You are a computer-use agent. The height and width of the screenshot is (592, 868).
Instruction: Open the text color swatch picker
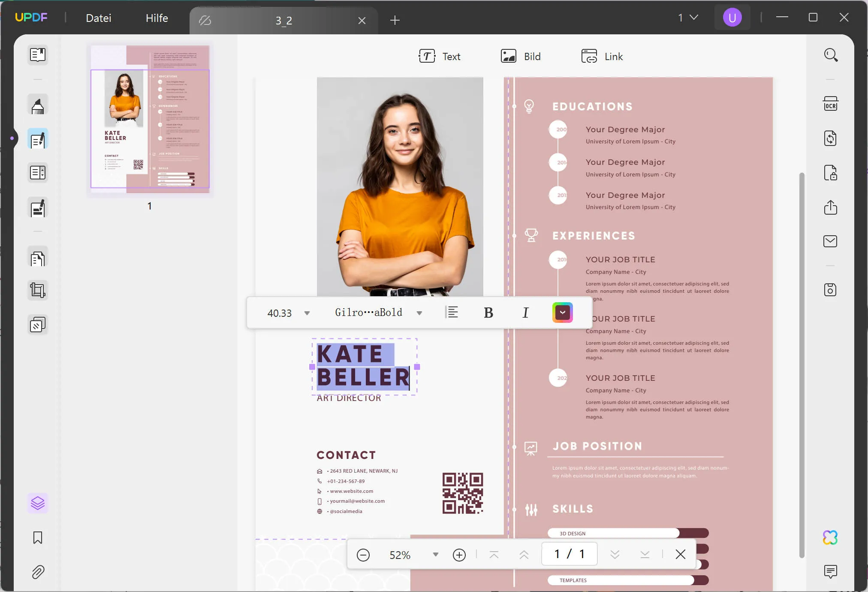tap(563, 313)
